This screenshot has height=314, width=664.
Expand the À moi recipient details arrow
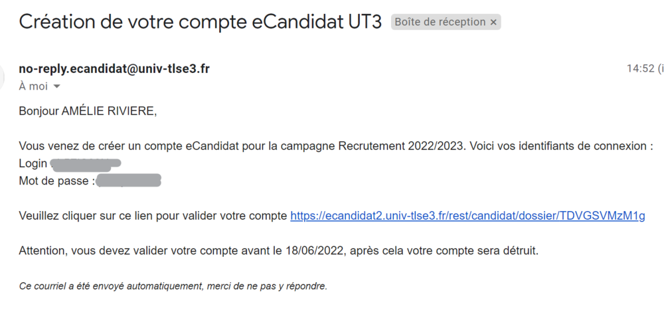point(56,87)
